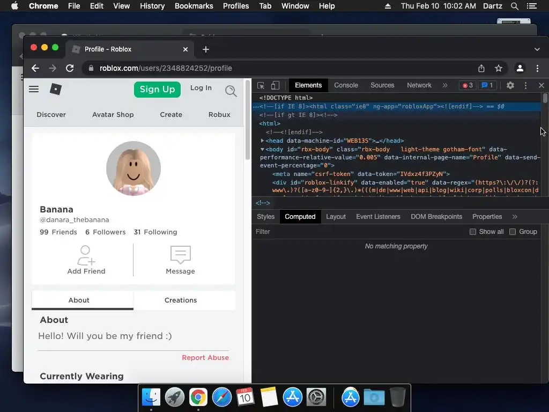Go forward in Chrome
The height and width of the screenshot is (412, 549).
click(53, 68)
